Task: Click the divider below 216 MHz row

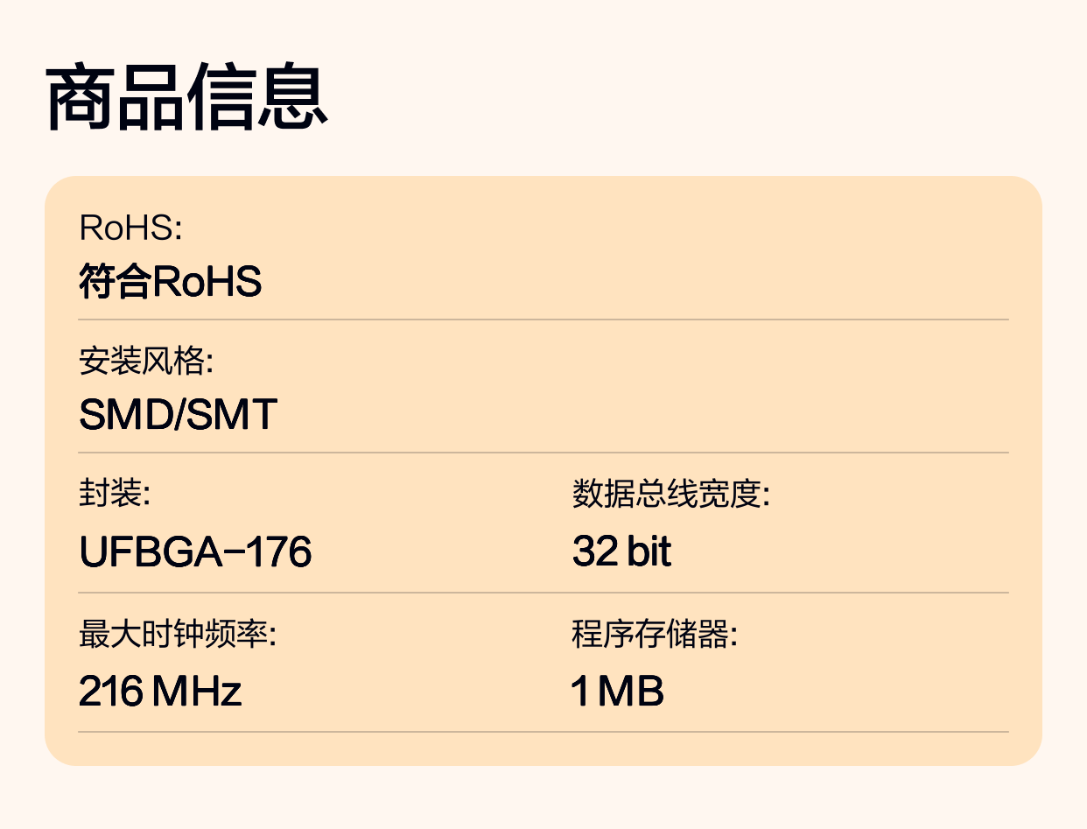Action: (x=543, y=731)
